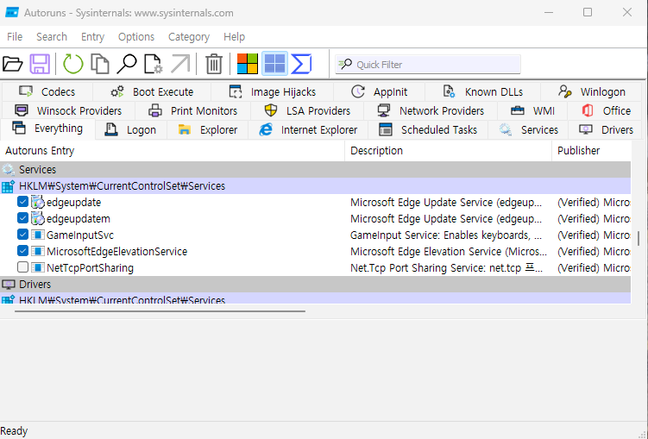Click the purple Save icon
The width and height of the screenshot is (648, 439).
(x=41, y=64)
